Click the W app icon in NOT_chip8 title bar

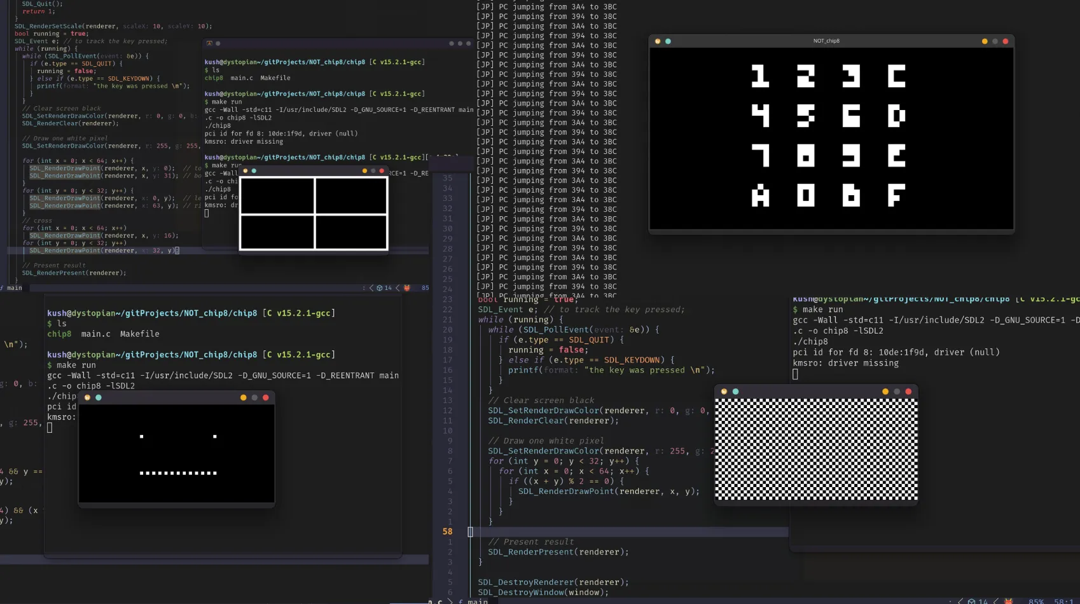point(658,41)
